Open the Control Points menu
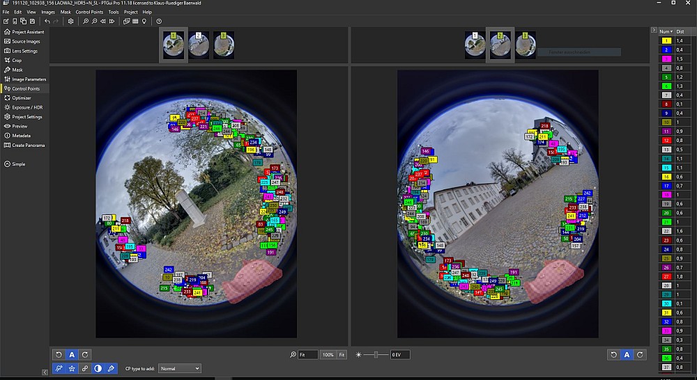697x380 pixels. tap(89, 12)
